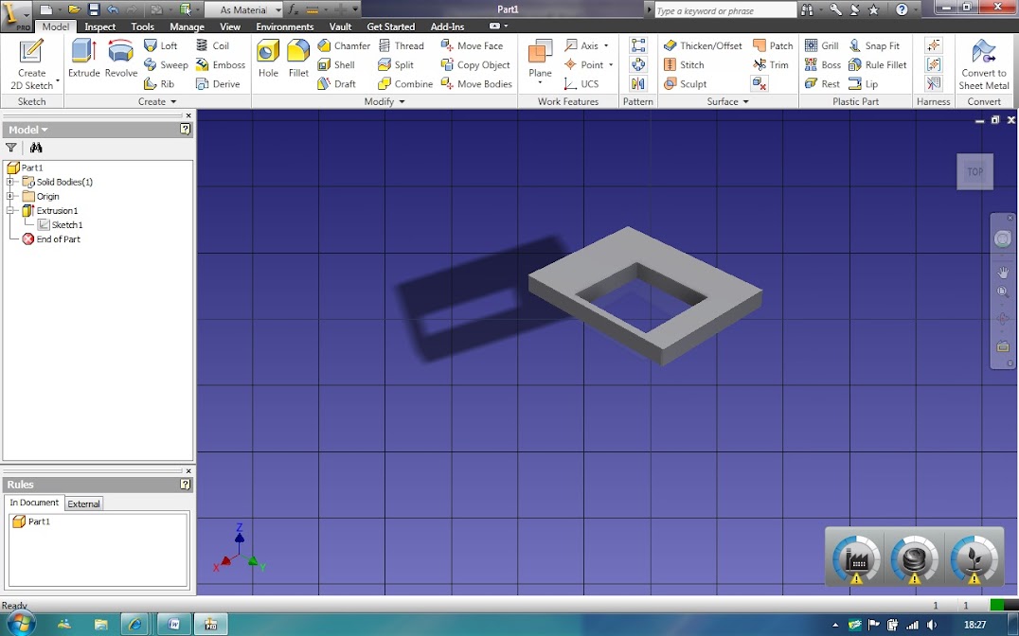Image resolution: width=1019 pixels, height=636 pixels.
Task: Apply the Chamfer tool
Action: pos(344,45)
